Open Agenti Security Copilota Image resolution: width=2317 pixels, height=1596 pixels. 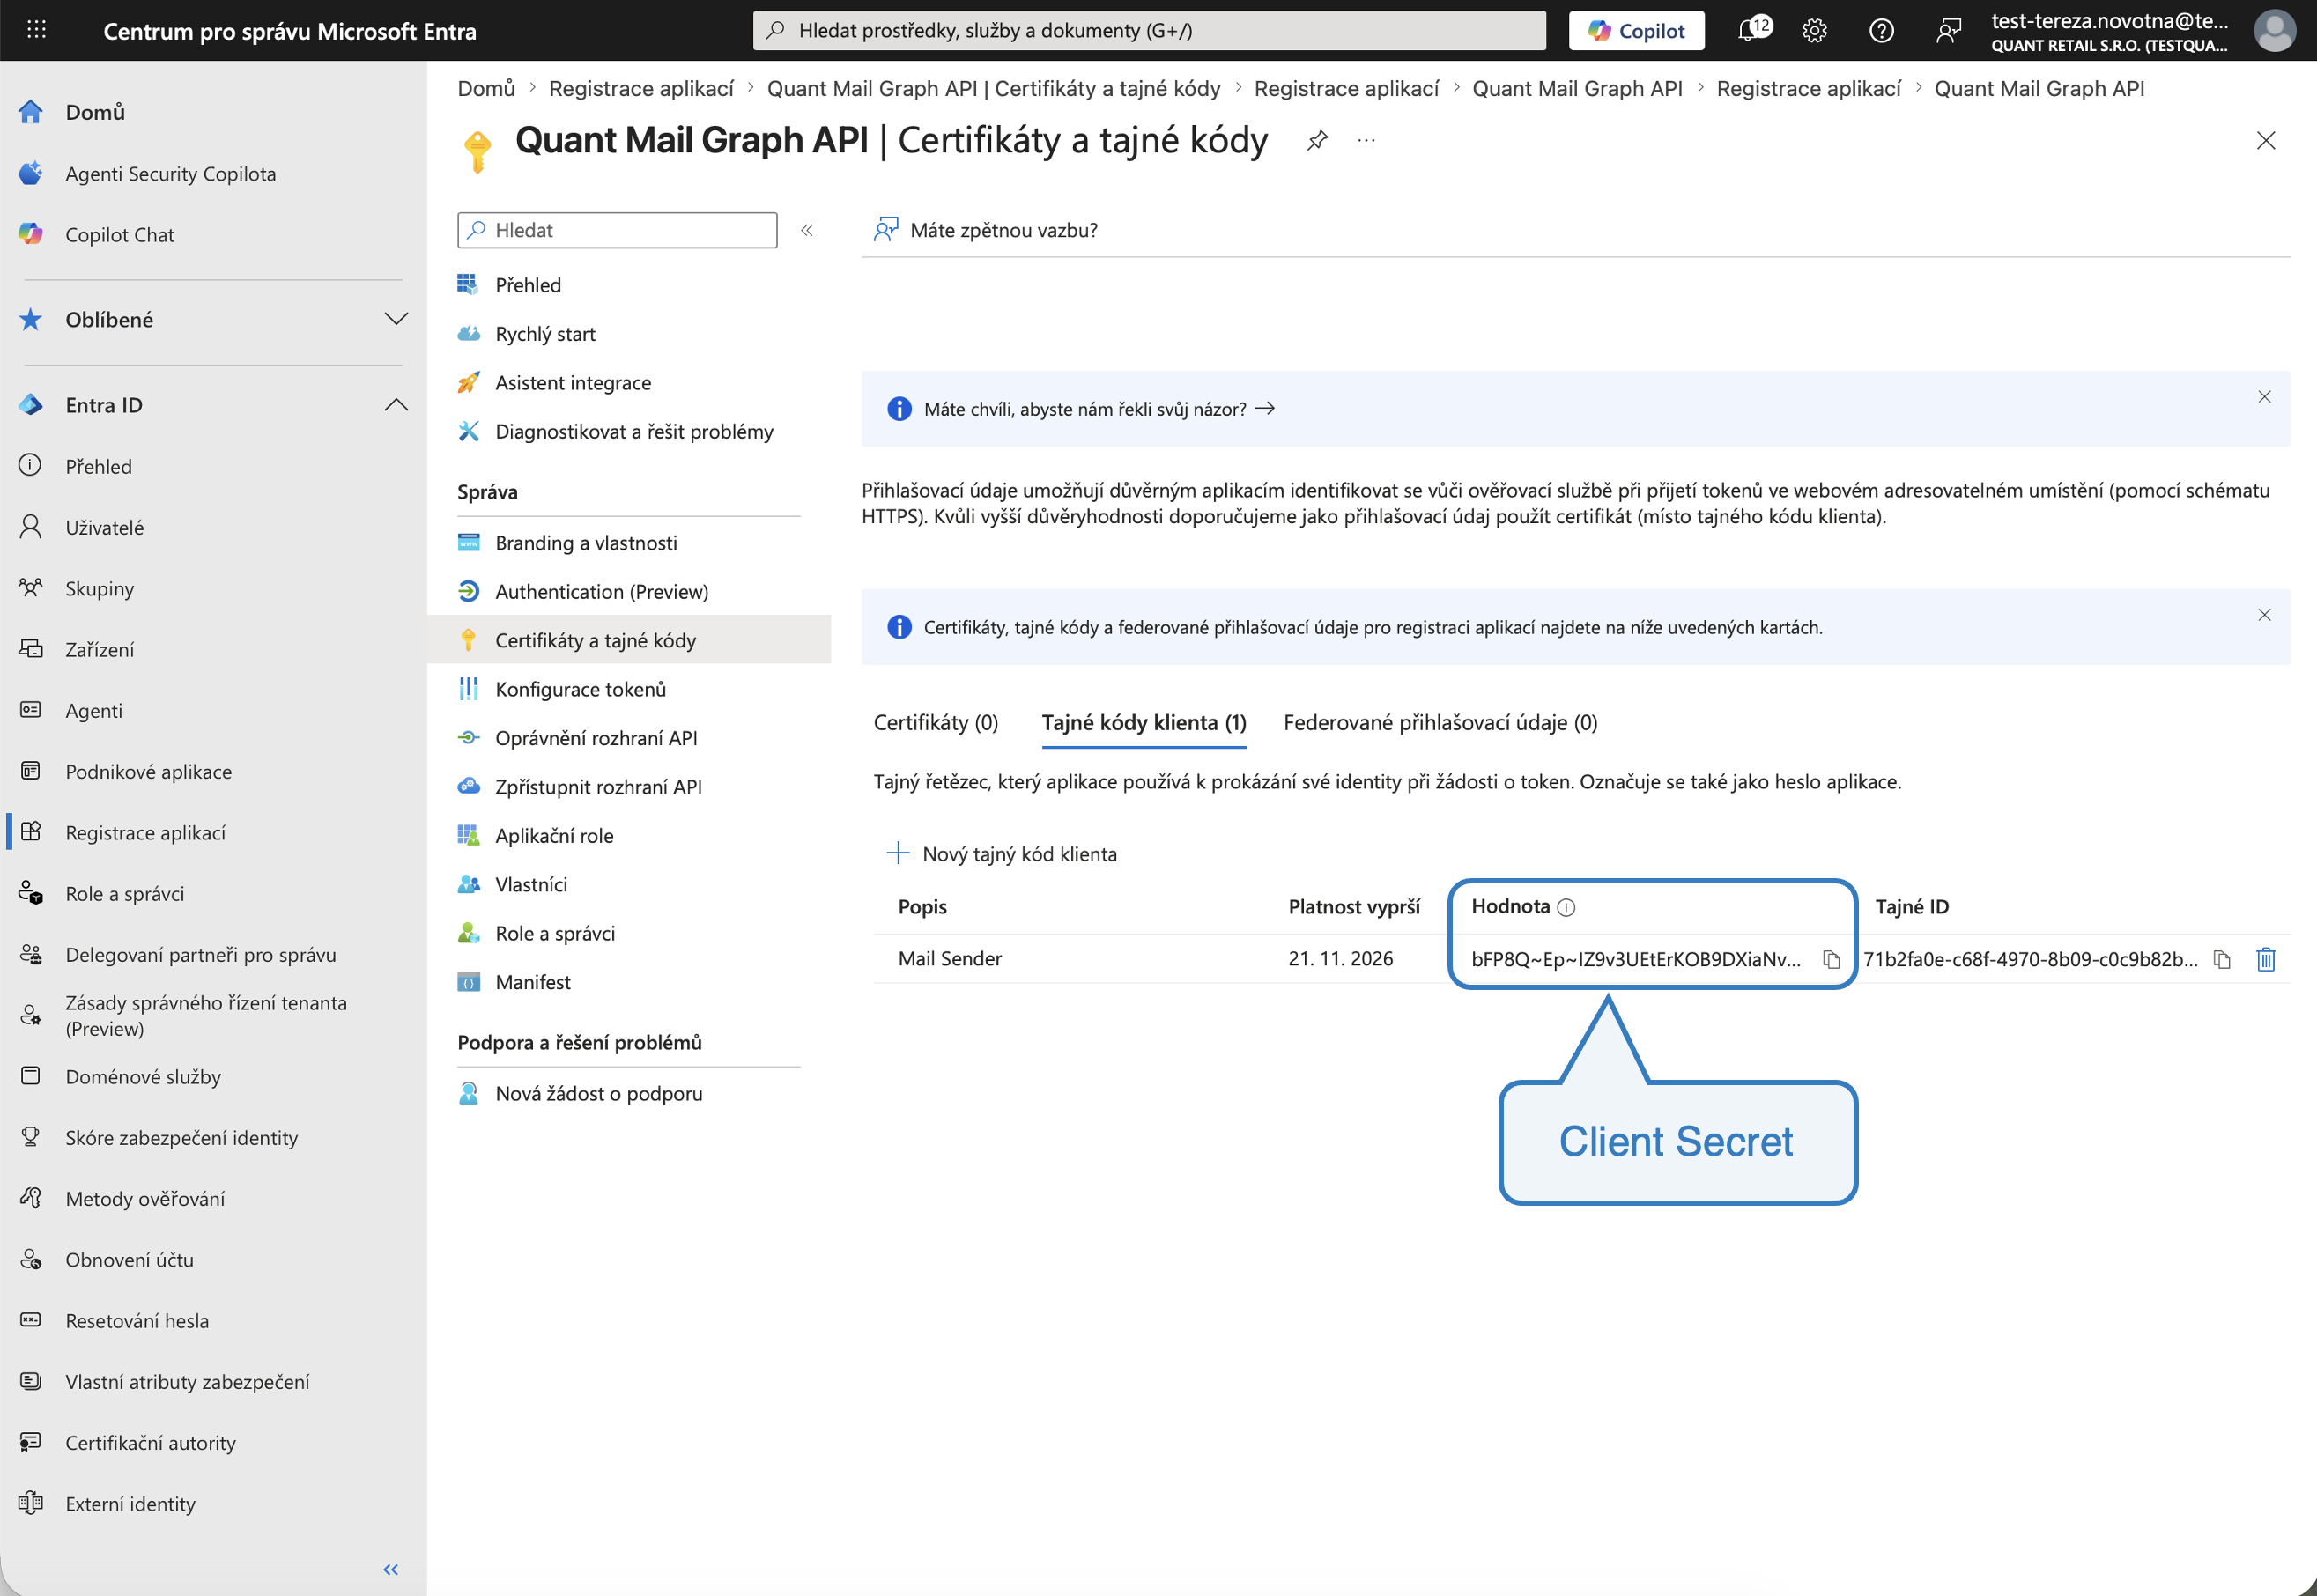(x=170, y=173)
